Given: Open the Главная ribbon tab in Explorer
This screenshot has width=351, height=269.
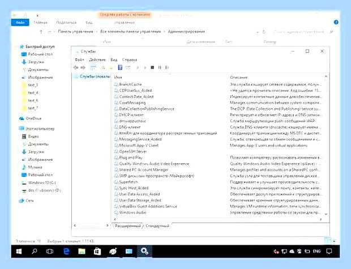Looking at the screenshot, I should click(40, 23).
